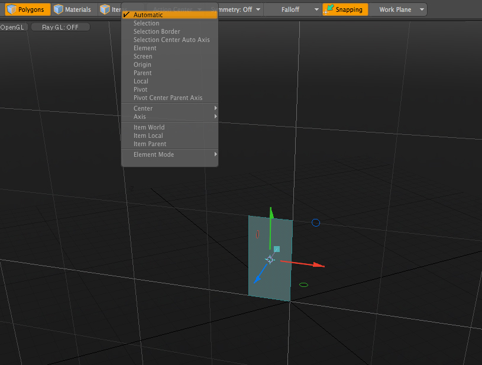Click the blue rotation ring handle
The width and height of the screenshot is (482, 365).
(x=316, y=222)
